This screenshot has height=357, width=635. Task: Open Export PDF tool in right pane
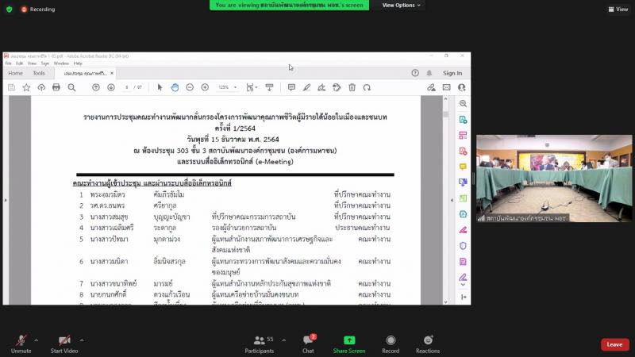(463, 120)
